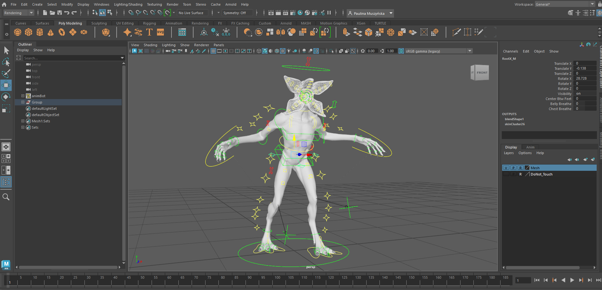Select the Move tool in the toolbox

(6, 85)
